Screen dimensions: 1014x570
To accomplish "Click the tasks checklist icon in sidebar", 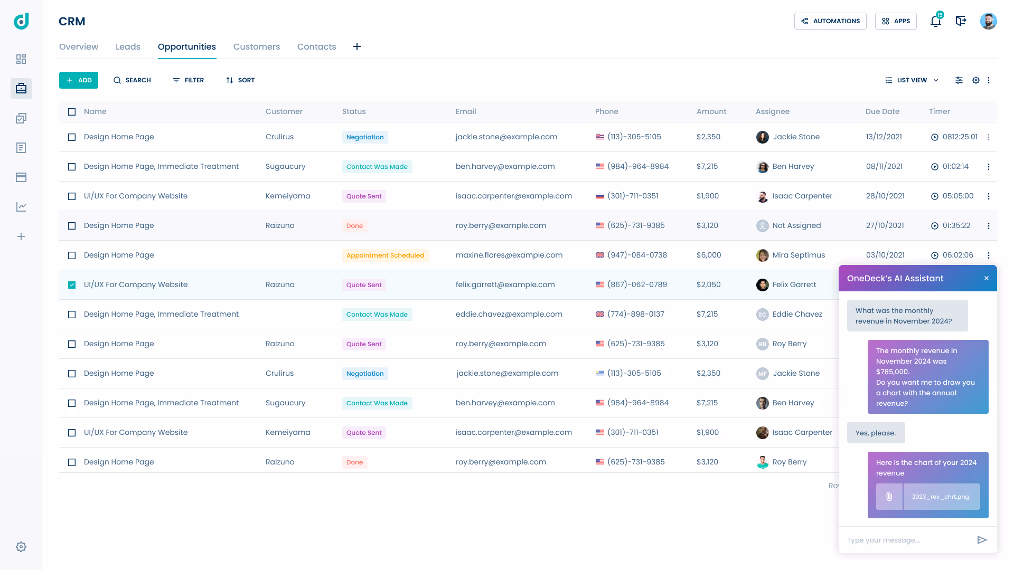I will 21,118.
